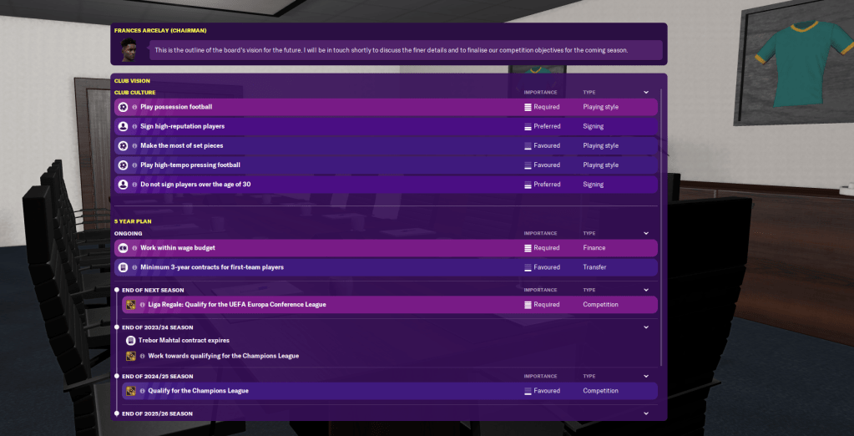Click the league badge beside Liga Regale objective
The width and height of the screenshot is (854, 436).
131,305
